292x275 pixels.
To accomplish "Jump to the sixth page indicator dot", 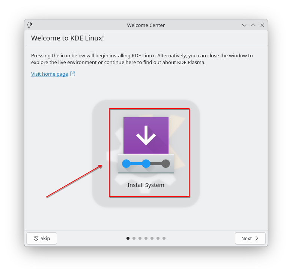I will tap(158, 238).
